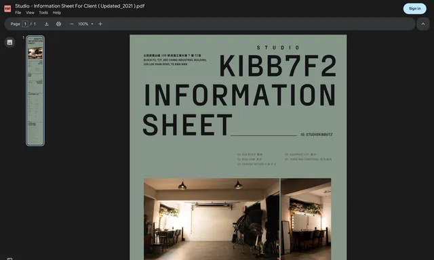Zoom out with the minus icon
434x260 pixels.
(x=72, y=24)
